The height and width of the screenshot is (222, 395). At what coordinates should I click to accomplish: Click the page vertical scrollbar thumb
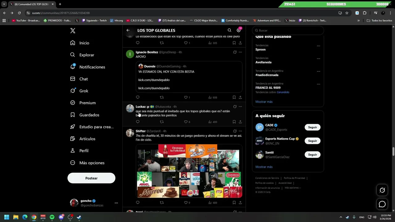393,152
